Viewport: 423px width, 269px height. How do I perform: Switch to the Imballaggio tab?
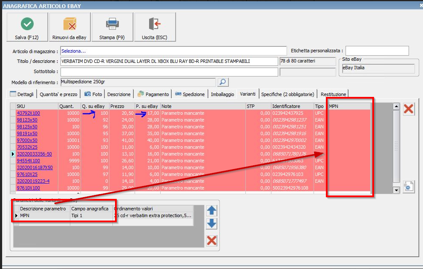222,94
